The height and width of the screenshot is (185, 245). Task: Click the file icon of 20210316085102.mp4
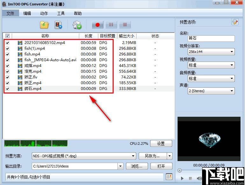(20, 43)
